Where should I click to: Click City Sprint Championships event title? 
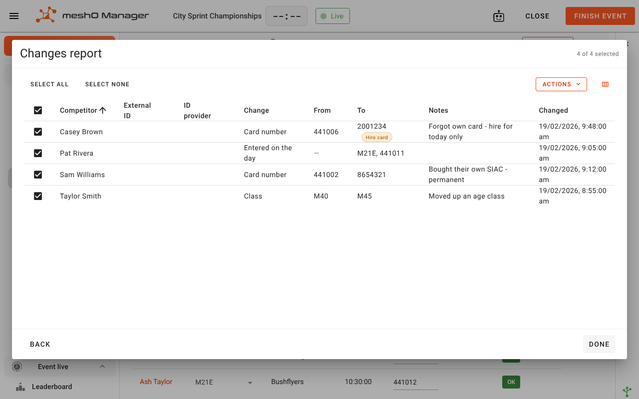pos(217,16)
